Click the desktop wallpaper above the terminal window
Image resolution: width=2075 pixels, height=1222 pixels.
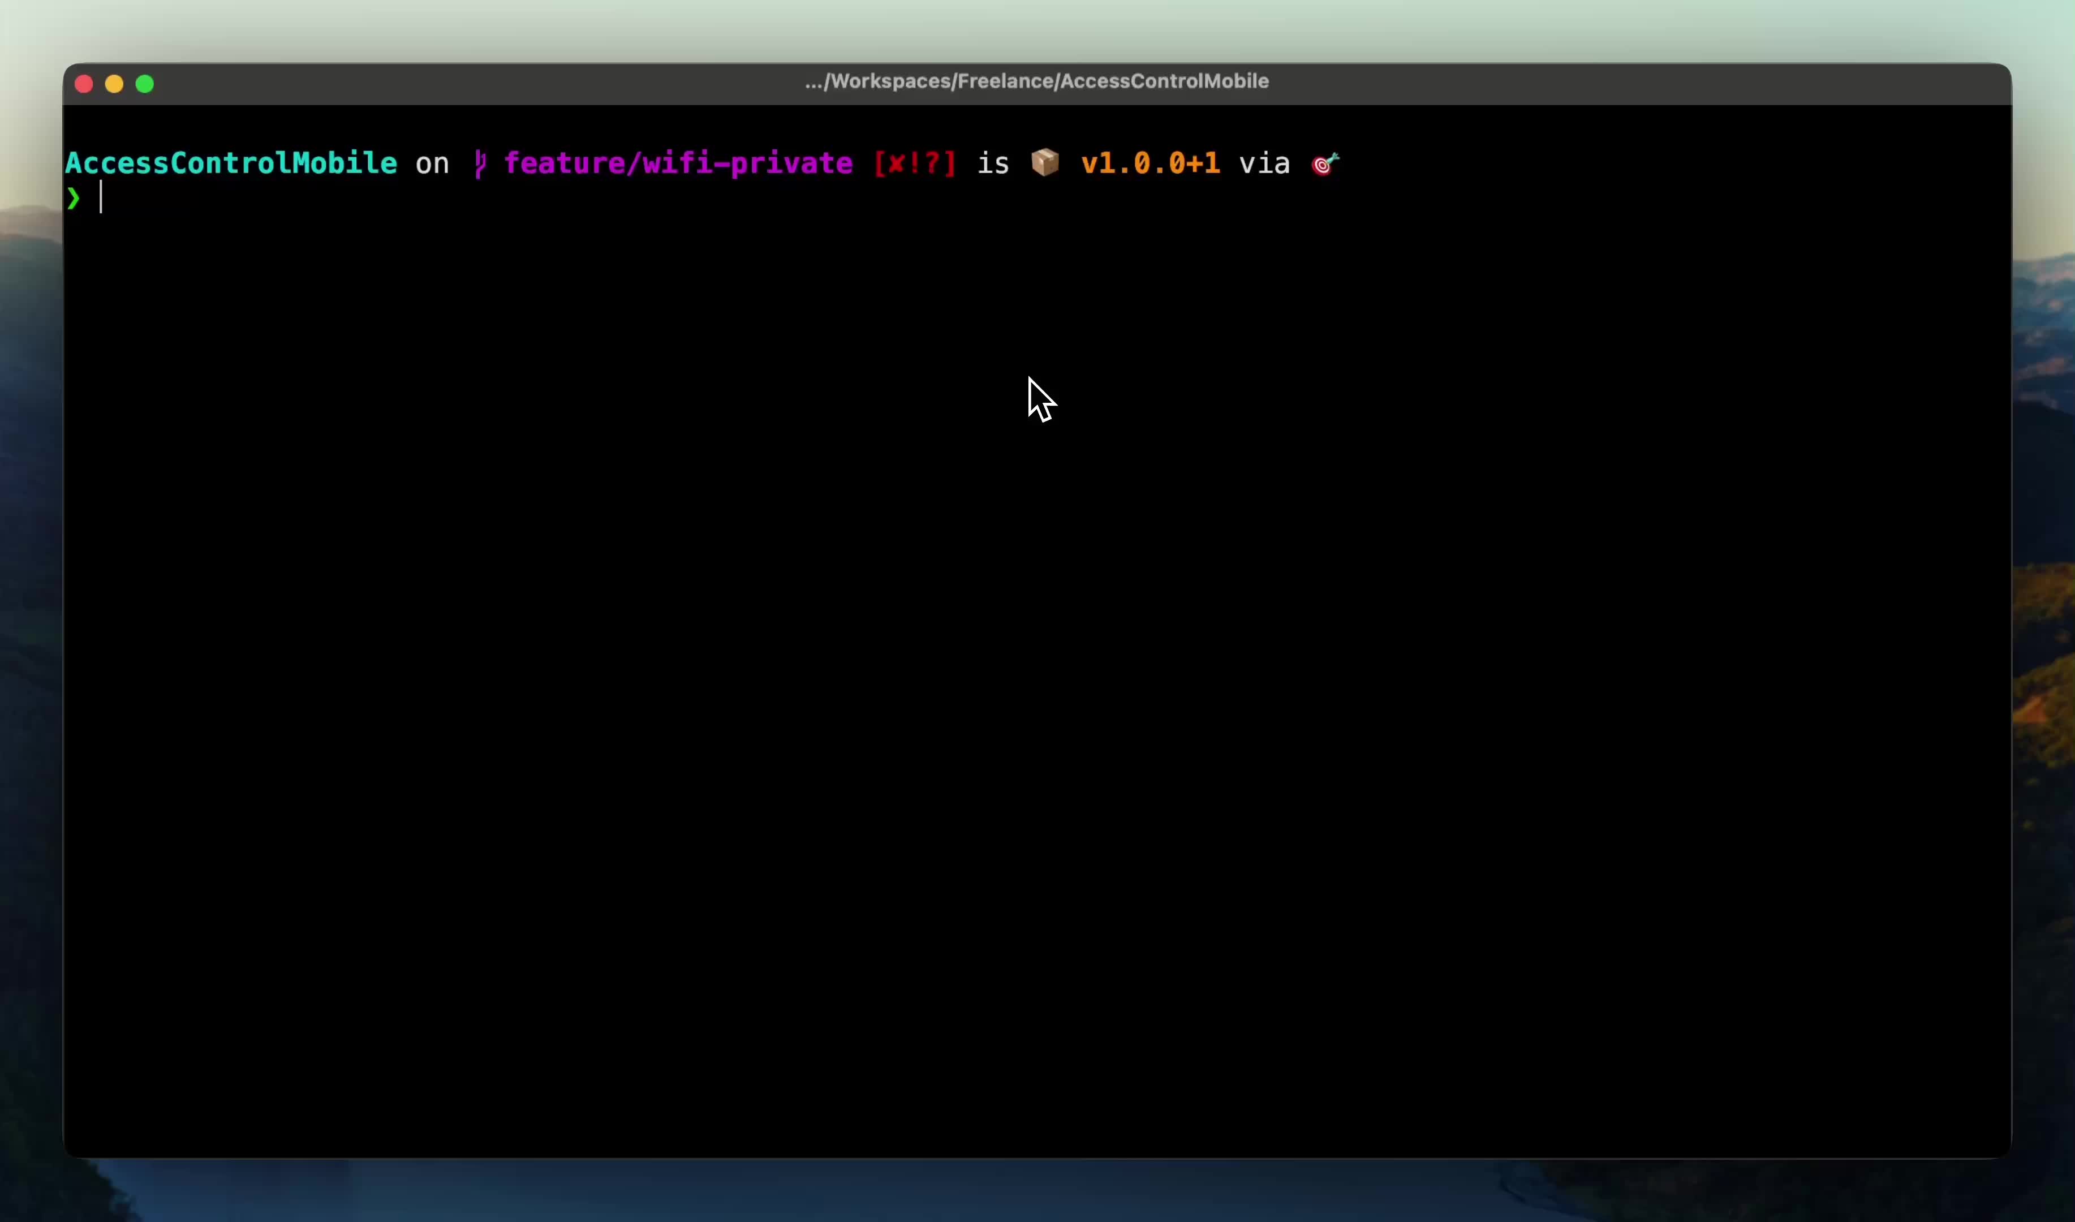tap(1037, 29)
